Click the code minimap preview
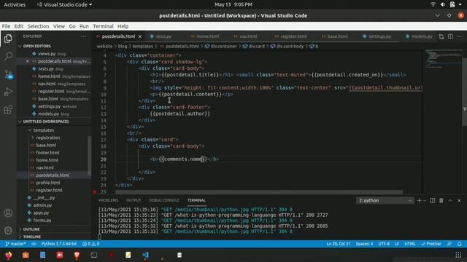The height and width of the screenshot is (262, 467). 444,58
